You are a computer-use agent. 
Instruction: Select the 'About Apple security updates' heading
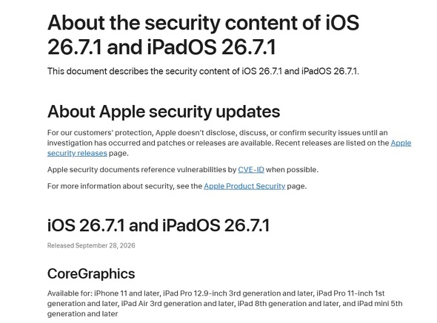pyautogui.click(x=164, y=112)
